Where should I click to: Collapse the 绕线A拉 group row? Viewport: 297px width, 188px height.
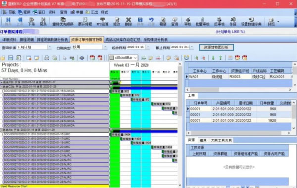click(1, 130)
